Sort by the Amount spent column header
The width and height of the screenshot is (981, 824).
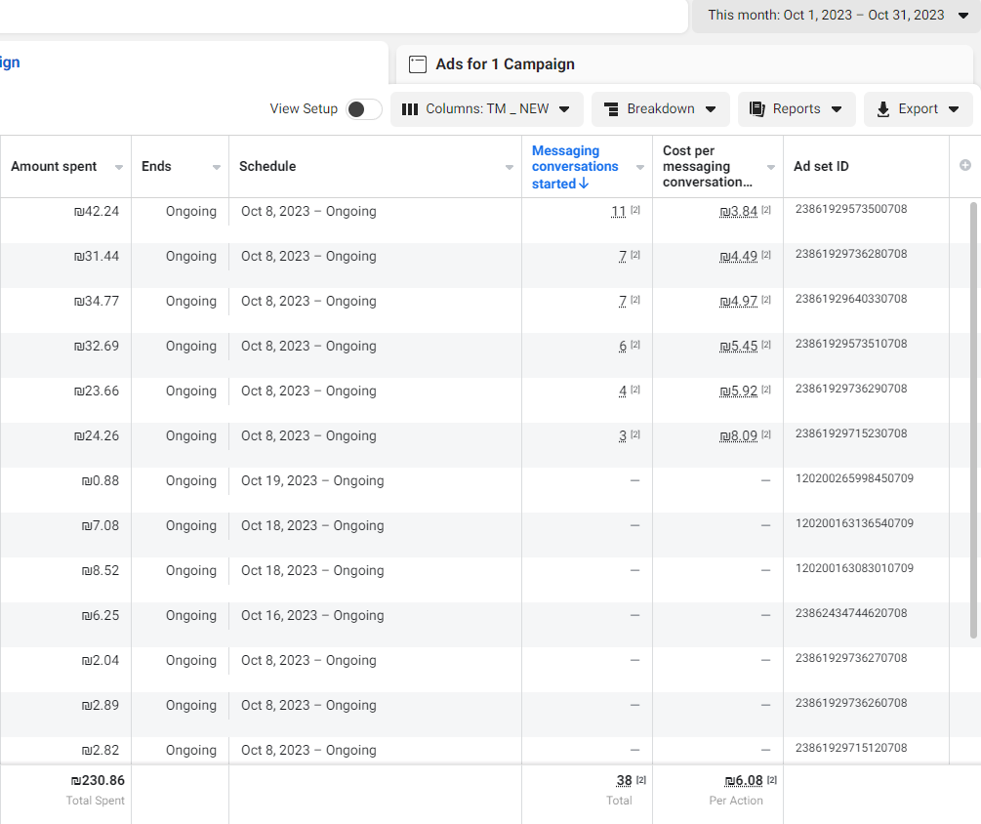(x=54, y=166)
